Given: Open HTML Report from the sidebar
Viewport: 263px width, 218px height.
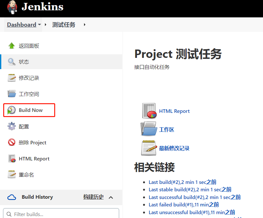Looking at the screenshot, I should tap(34, 159).
